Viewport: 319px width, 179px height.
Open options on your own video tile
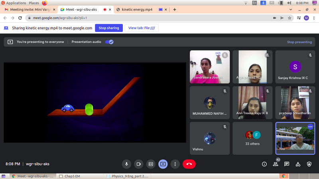pos(310,126)
